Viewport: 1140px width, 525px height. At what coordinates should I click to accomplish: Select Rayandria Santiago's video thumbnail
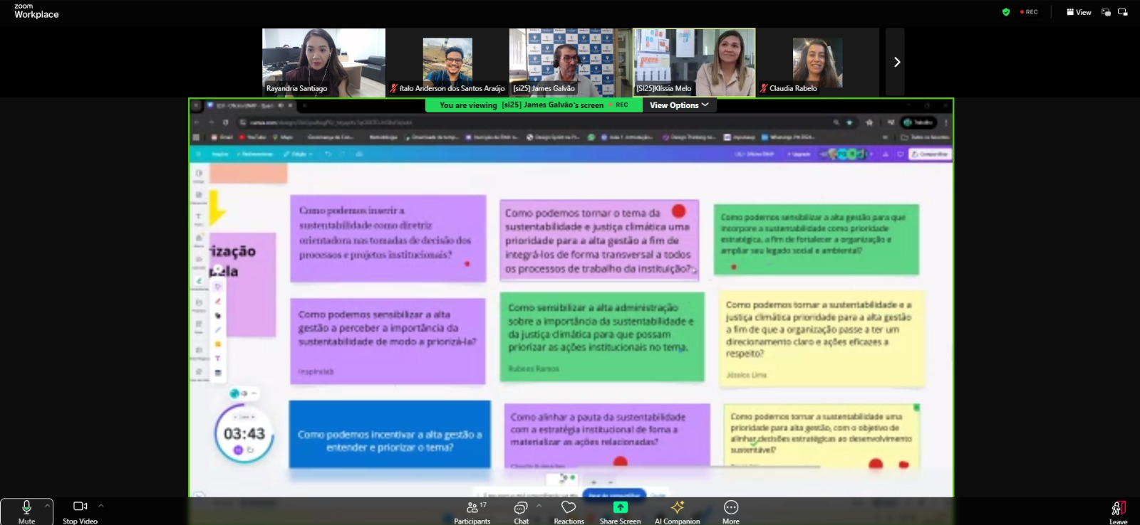323,62
